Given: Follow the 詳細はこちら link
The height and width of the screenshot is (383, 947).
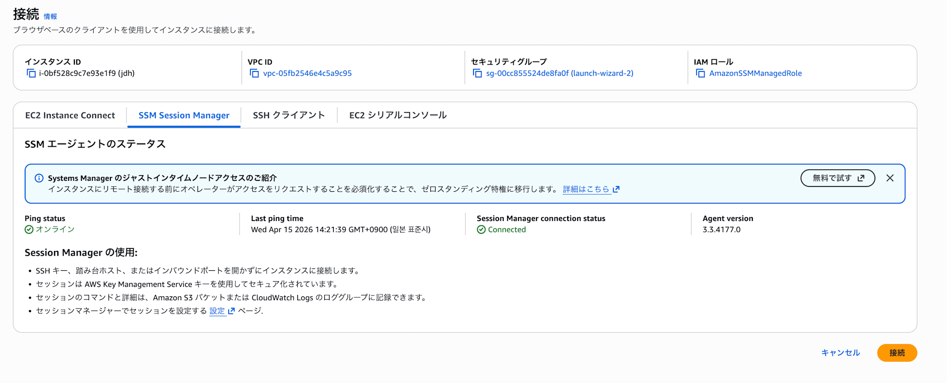Looking at the screenshot, I should 586,189.
